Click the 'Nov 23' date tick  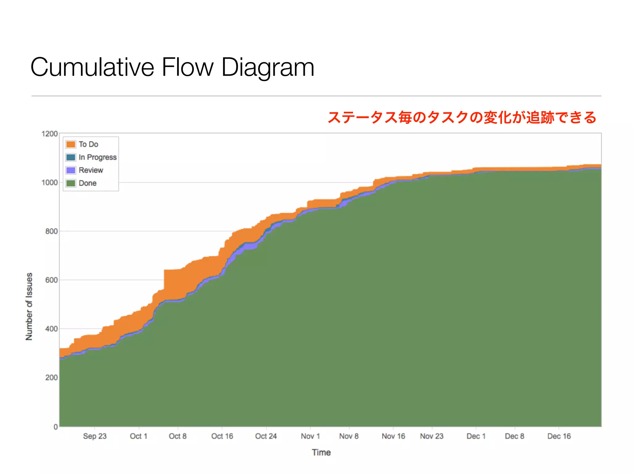click(x=432, y=436)
